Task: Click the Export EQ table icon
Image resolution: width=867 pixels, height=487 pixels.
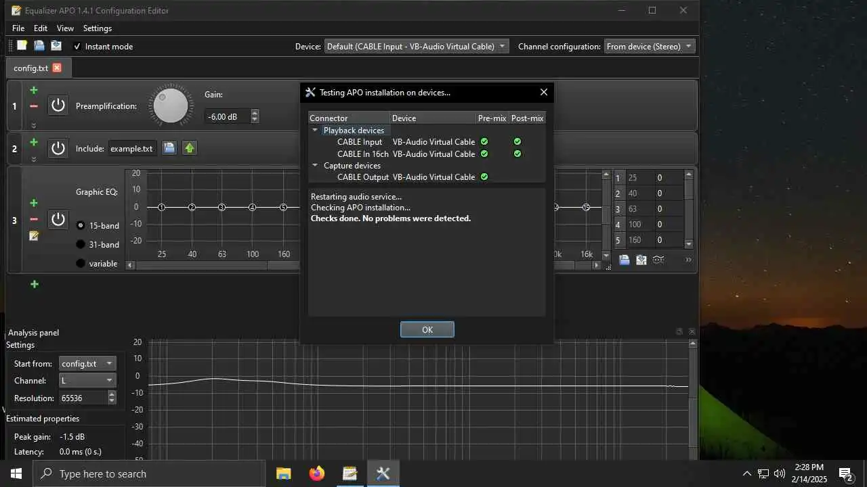Action: click(x=641, y=260)
